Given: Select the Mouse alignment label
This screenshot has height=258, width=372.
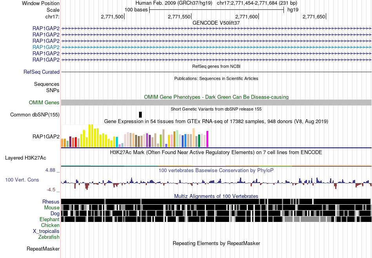Looking at the screenshot, I should [52, 208].
